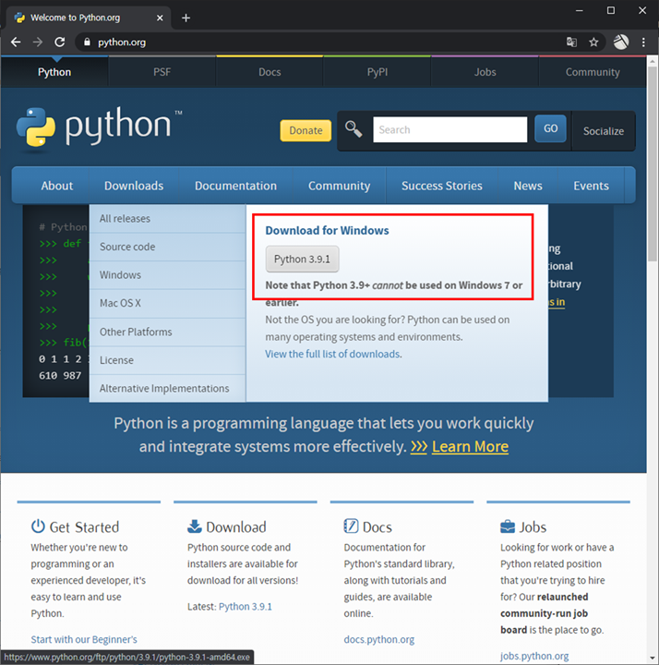Switch to the PyPI top tab
659x665 pixels.
pyautogui.click(x=377, y=72)
